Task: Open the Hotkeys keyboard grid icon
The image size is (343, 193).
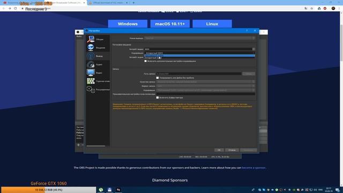Action: (x=91, y=81)
